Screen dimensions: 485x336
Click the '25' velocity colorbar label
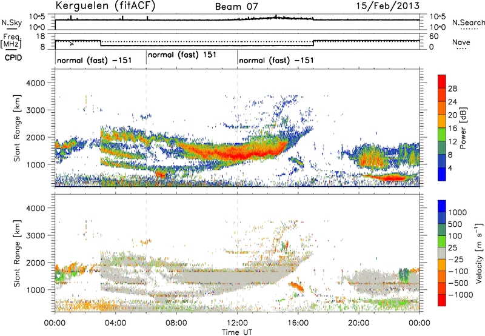tap(453, 248)
